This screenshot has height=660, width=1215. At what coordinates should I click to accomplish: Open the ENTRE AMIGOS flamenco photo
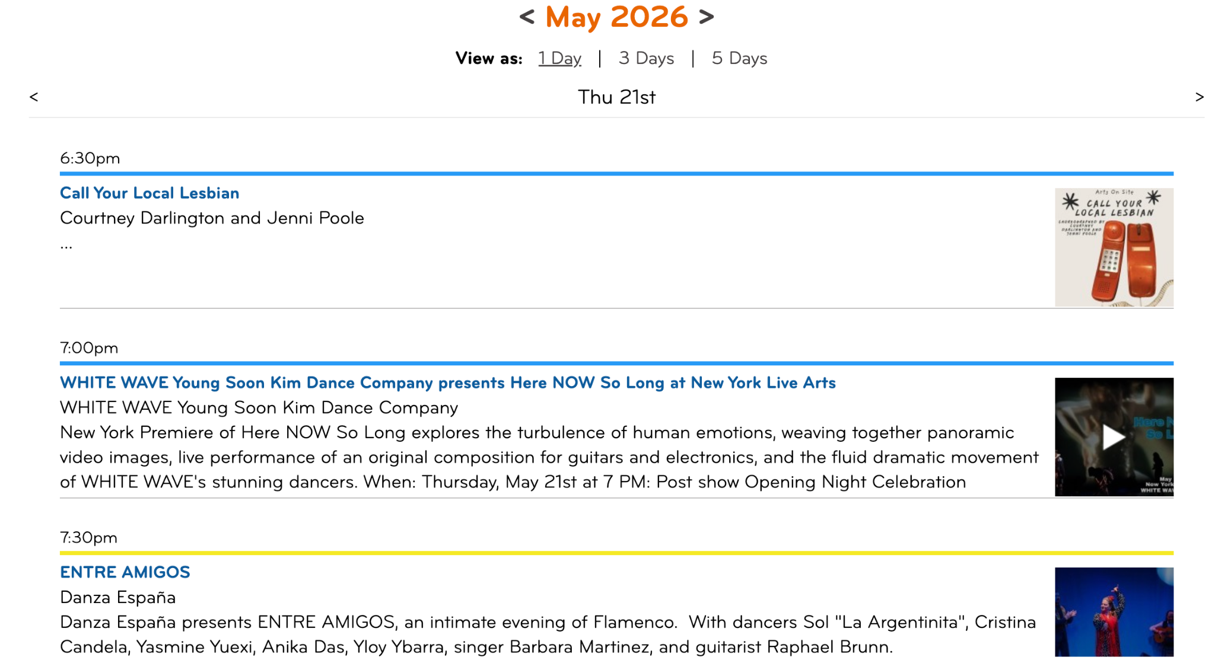pyautogui.click(x=1114, y=612)
